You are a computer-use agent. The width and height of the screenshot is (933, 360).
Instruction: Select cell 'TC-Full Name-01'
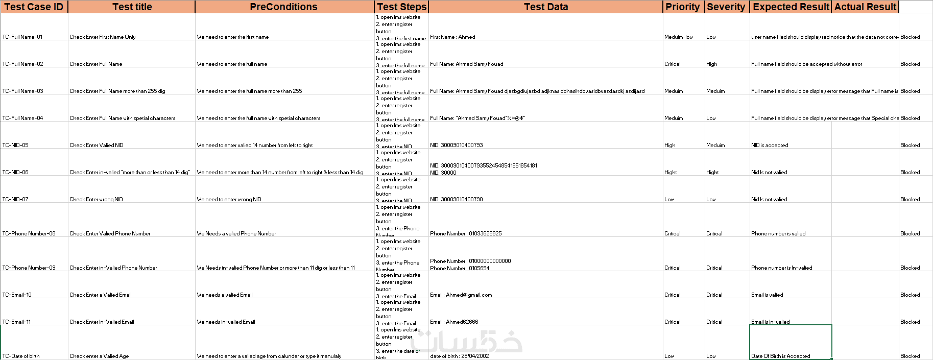pos(34,27)
